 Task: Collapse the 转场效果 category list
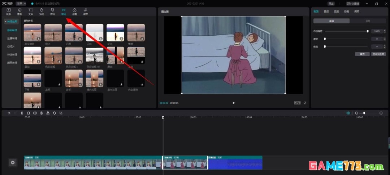[x=12, y=22]
